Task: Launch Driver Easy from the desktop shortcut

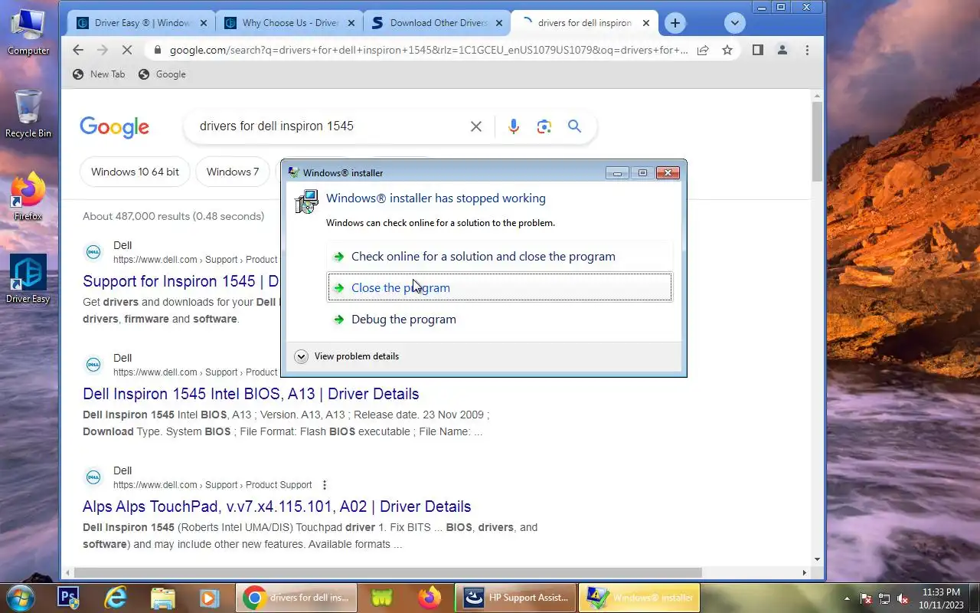Action: coord(28,280)
